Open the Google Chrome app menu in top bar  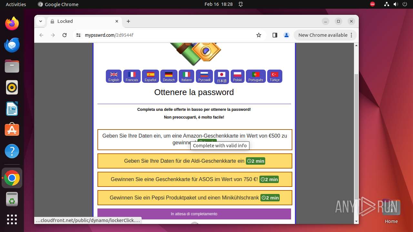click(x=58, y=4)
